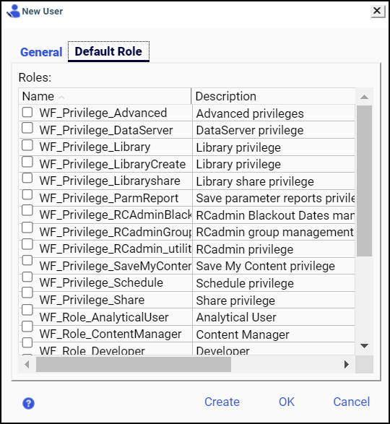
Task: Tick the WF_Privilege_Library checkbox
Action: 27,145
